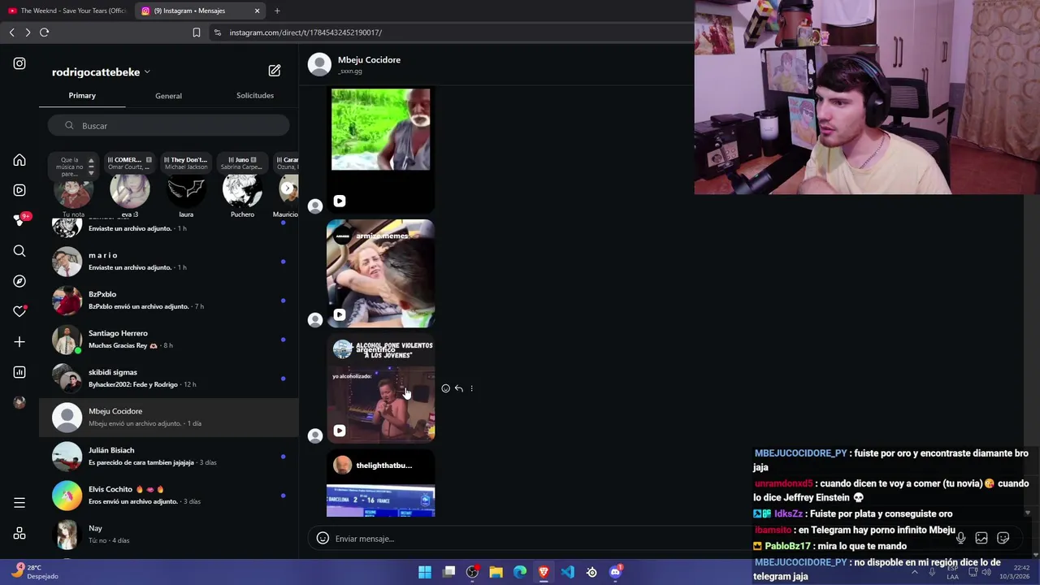Close the Instagram Mensajes tab
The image size is (1040, 585).
tap(257, 11)
